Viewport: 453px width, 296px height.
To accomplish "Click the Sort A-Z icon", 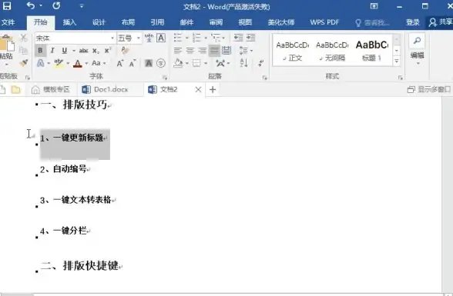I will (x=243, y=63).
